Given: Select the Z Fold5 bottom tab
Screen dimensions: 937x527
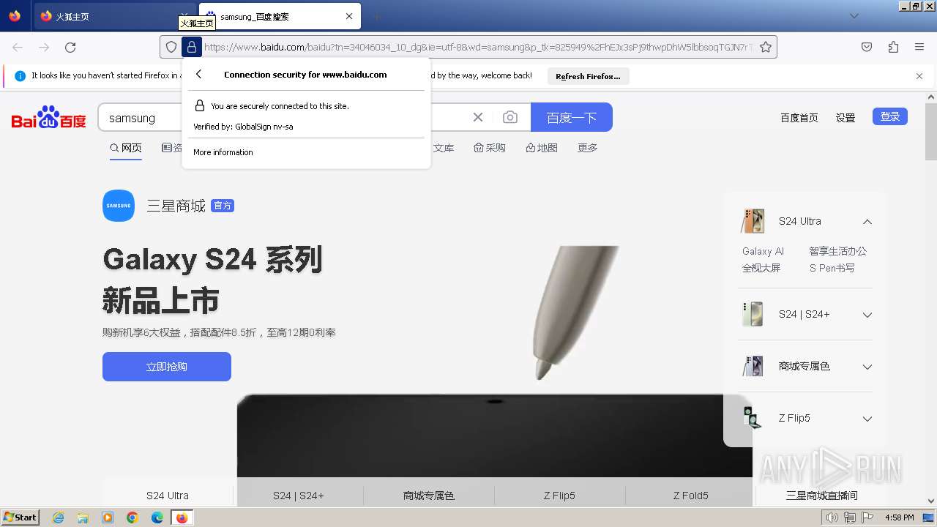Looking at the screenshot, I should [x=690, y=496].
